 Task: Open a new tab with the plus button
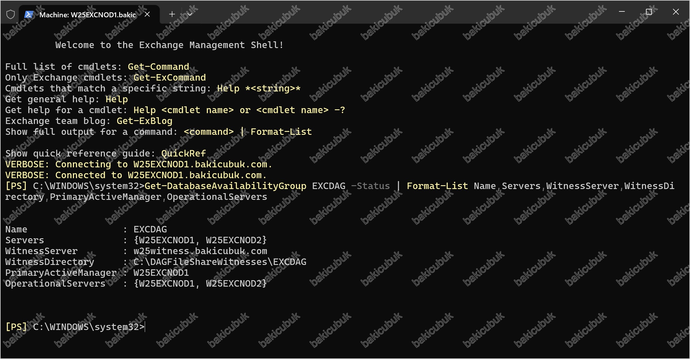pos(172,14)
